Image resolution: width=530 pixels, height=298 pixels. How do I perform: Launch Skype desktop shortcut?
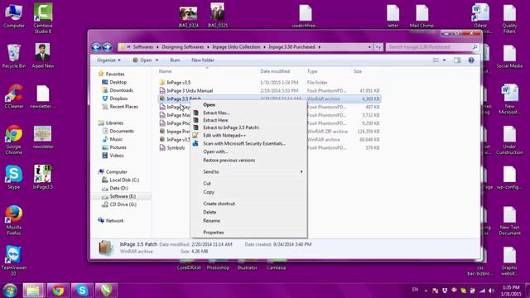[14, 176]
